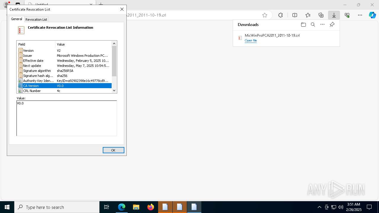Select the Signature algorithm row
This screenshot has width=379, height=213.
64,71
